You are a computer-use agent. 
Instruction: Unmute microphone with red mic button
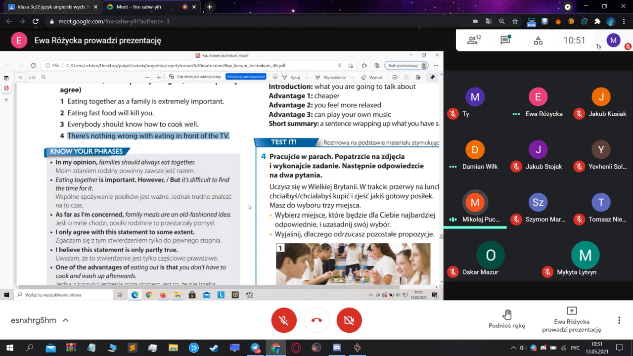(284, 320)
